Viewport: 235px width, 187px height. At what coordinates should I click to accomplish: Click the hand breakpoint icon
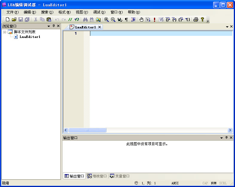pos(141,19)
